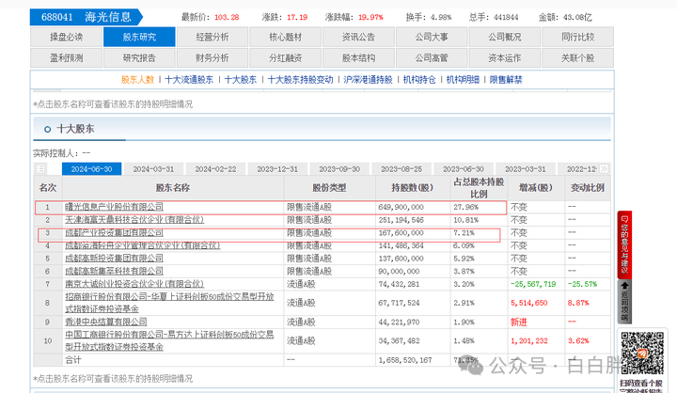Open the 同行比较 tab

point(577,37)
